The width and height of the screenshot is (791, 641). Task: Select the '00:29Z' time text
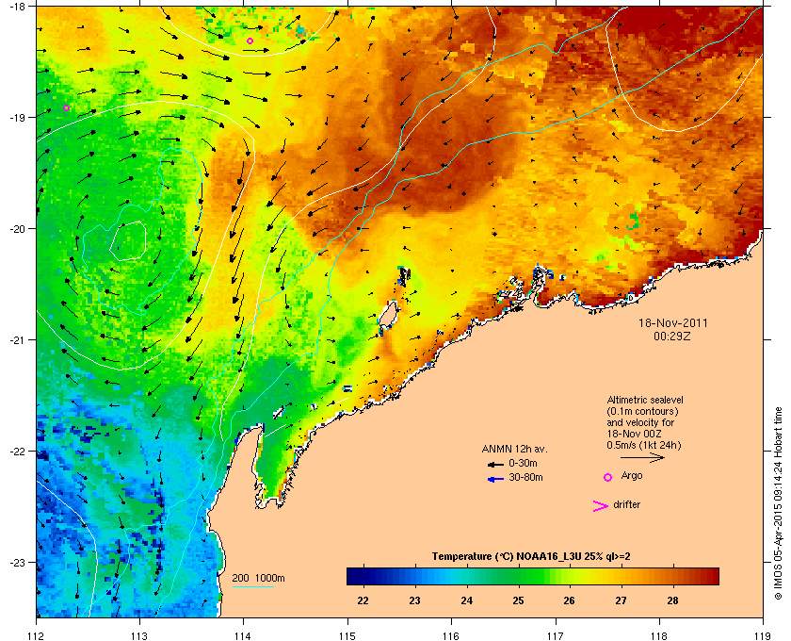672,336
